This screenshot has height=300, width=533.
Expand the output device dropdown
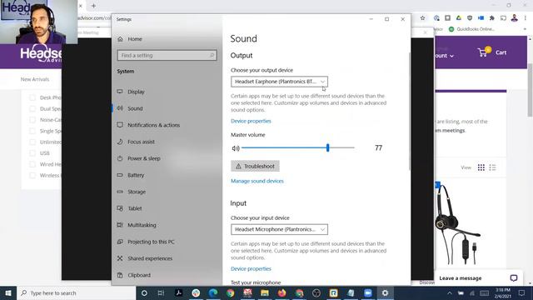(280, 82)
